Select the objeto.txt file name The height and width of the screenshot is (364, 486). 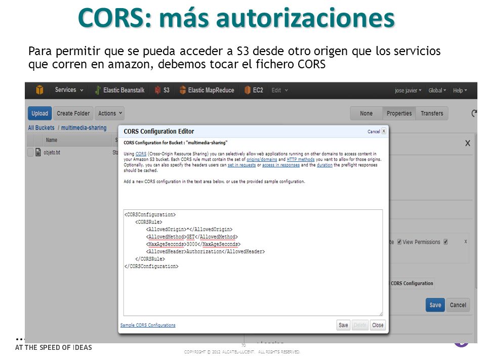point(52,153)
